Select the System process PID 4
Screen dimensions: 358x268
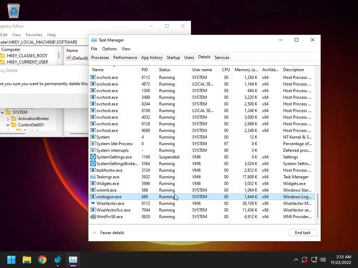[x=202, y=137]
